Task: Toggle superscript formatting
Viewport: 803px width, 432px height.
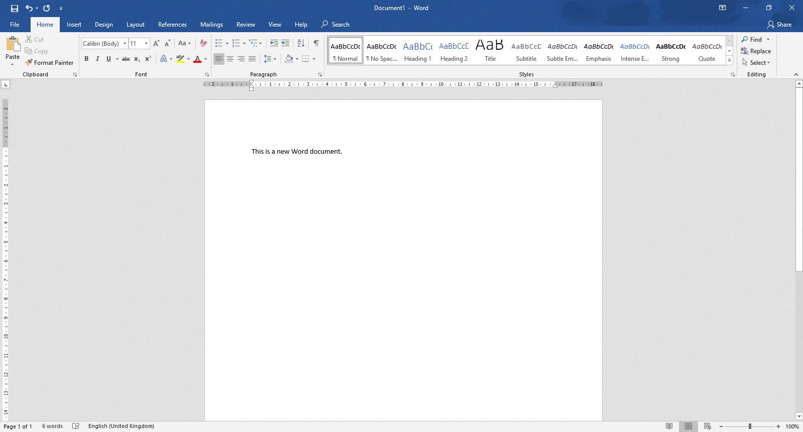Action: coord(148,59)
